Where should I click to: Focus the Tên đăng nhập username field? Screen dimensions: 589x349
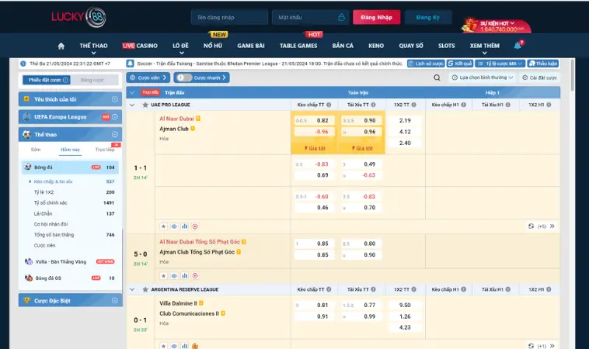(x=229, y=17)
